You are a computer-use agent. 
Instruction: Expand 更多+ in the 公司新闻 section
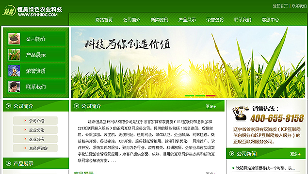(x=295, y=154)
